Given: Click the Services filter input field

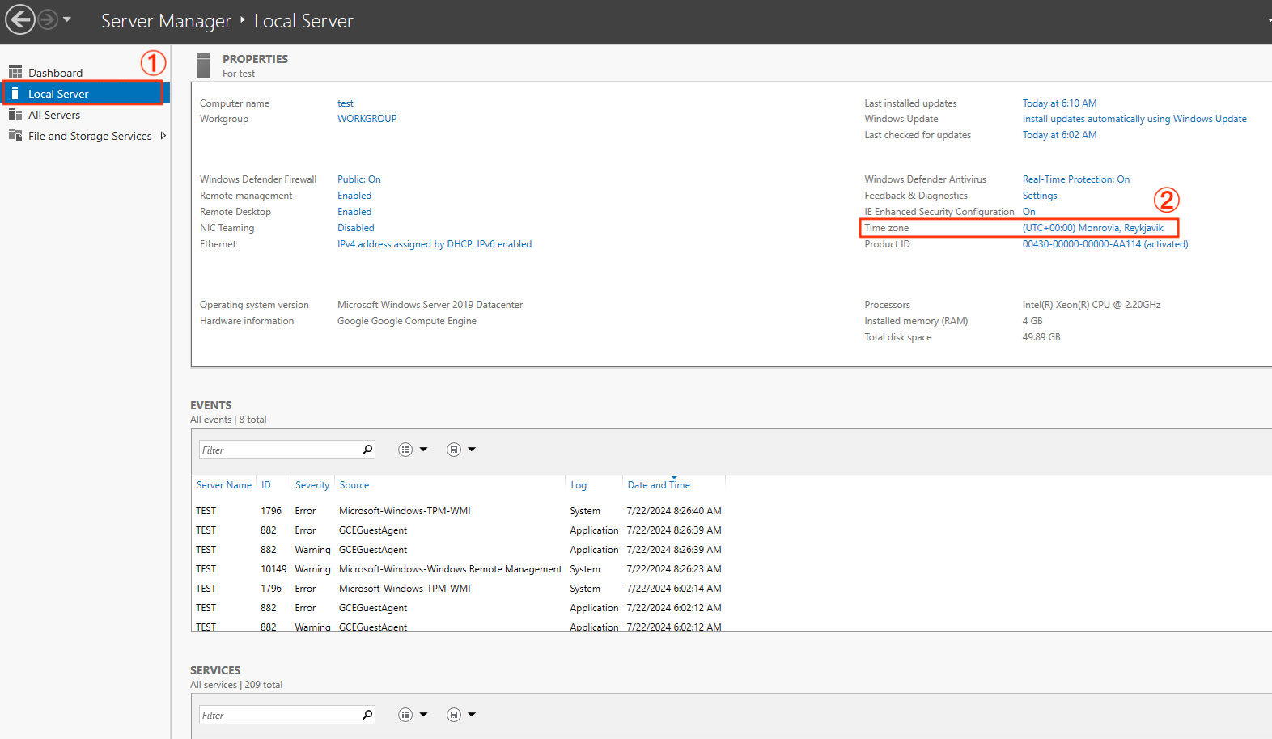Looking at the screenshot, I should click(279, 715).
